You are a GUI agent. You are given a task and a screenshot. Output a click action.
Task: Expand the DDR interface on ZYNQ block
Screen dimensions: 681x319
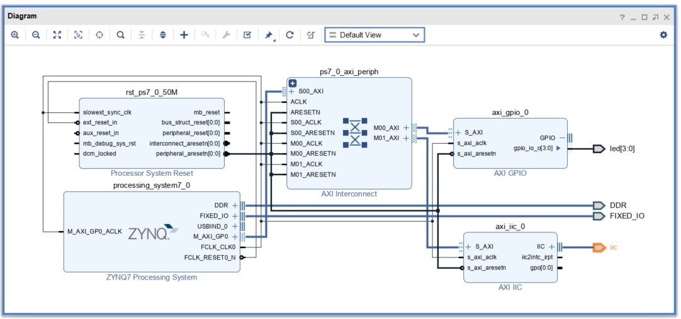(x=235, y=205)
